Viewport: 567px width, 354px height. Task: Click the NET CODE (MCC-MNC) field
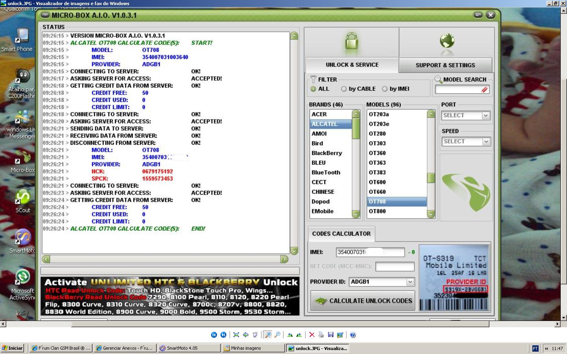[x=395, y=267]
